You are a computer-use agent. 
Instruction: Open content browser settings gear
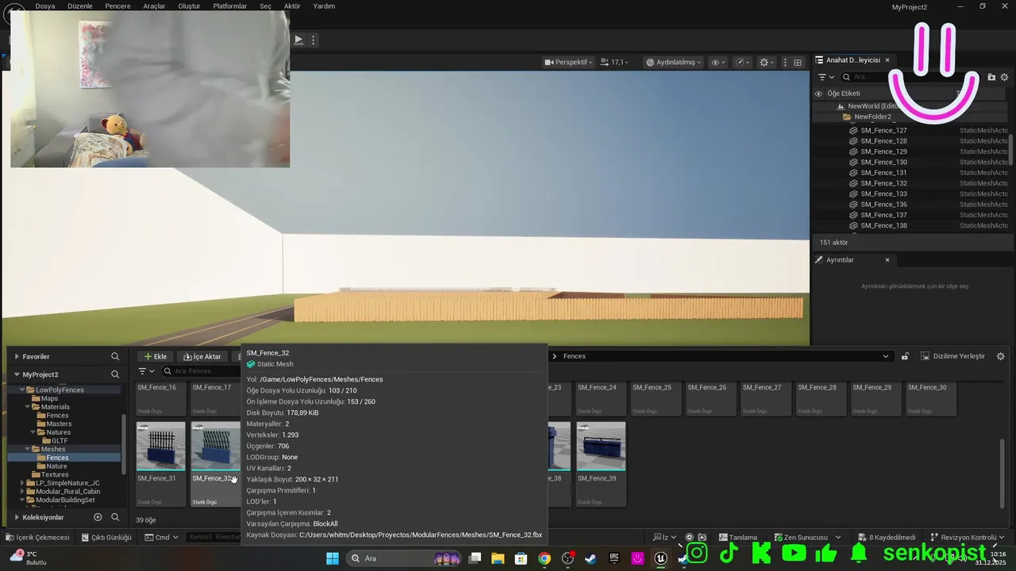click(1000, 357)
